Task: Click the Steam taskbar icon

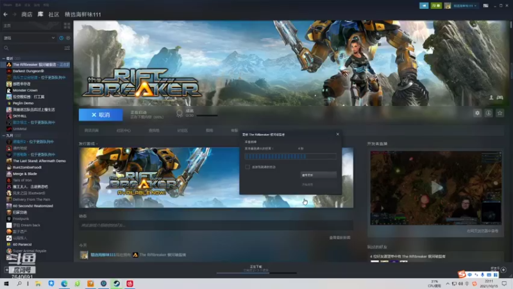Action: (x=117, y=283)
